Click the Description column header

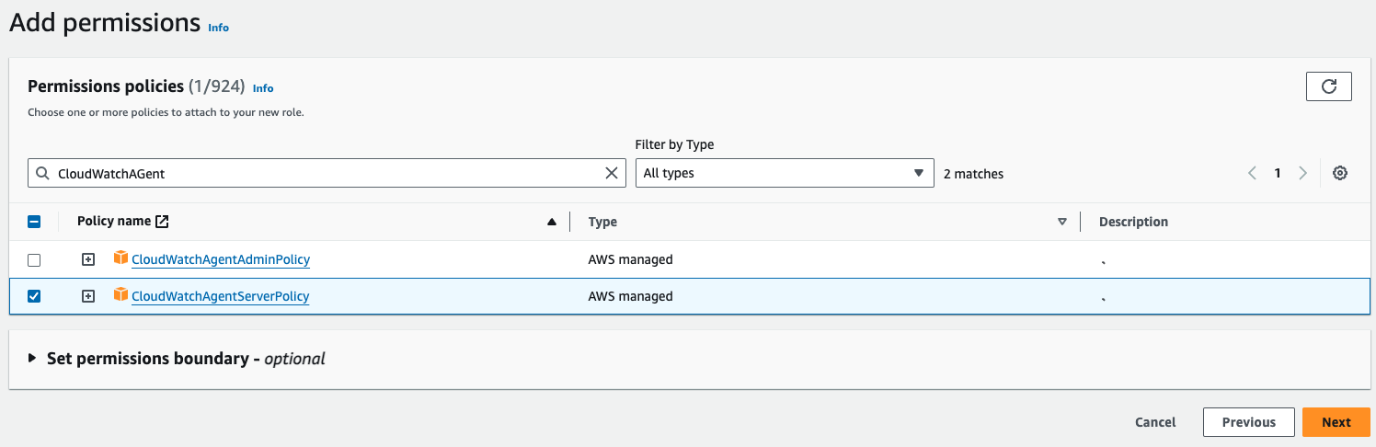click(x=1133, y=222)
